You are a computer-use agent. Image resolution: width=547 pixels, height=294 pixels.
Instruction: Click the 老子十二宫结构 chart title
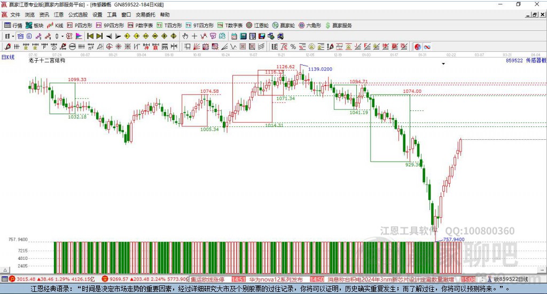[47, 60]
